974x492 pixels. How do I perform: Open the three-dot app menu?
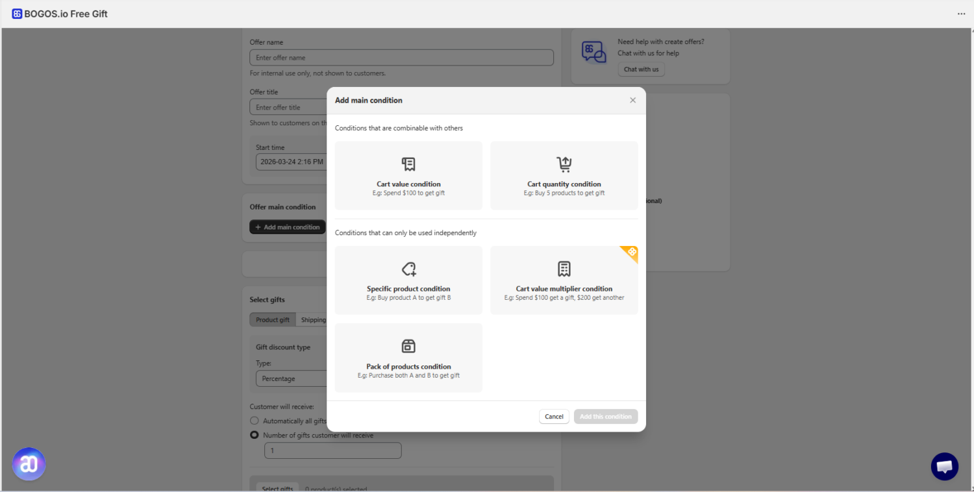(x=961, y=14)
